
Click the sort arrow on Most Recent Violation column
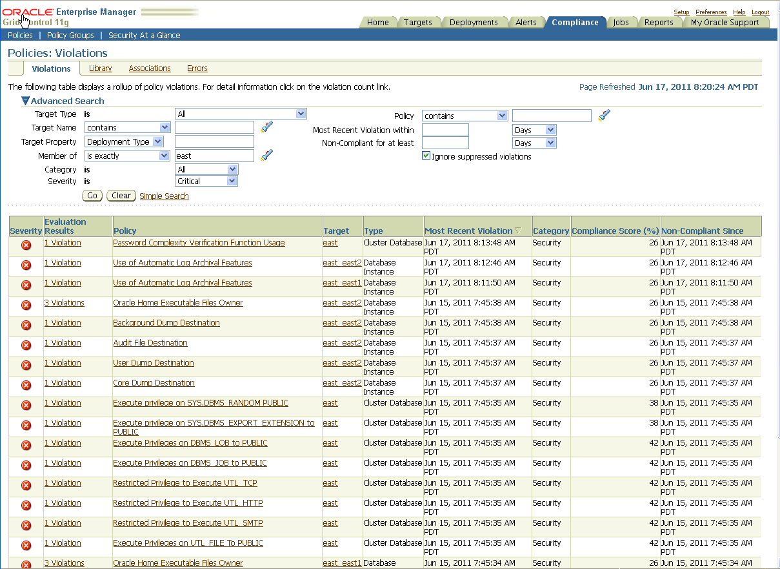[x=518, y=231]
